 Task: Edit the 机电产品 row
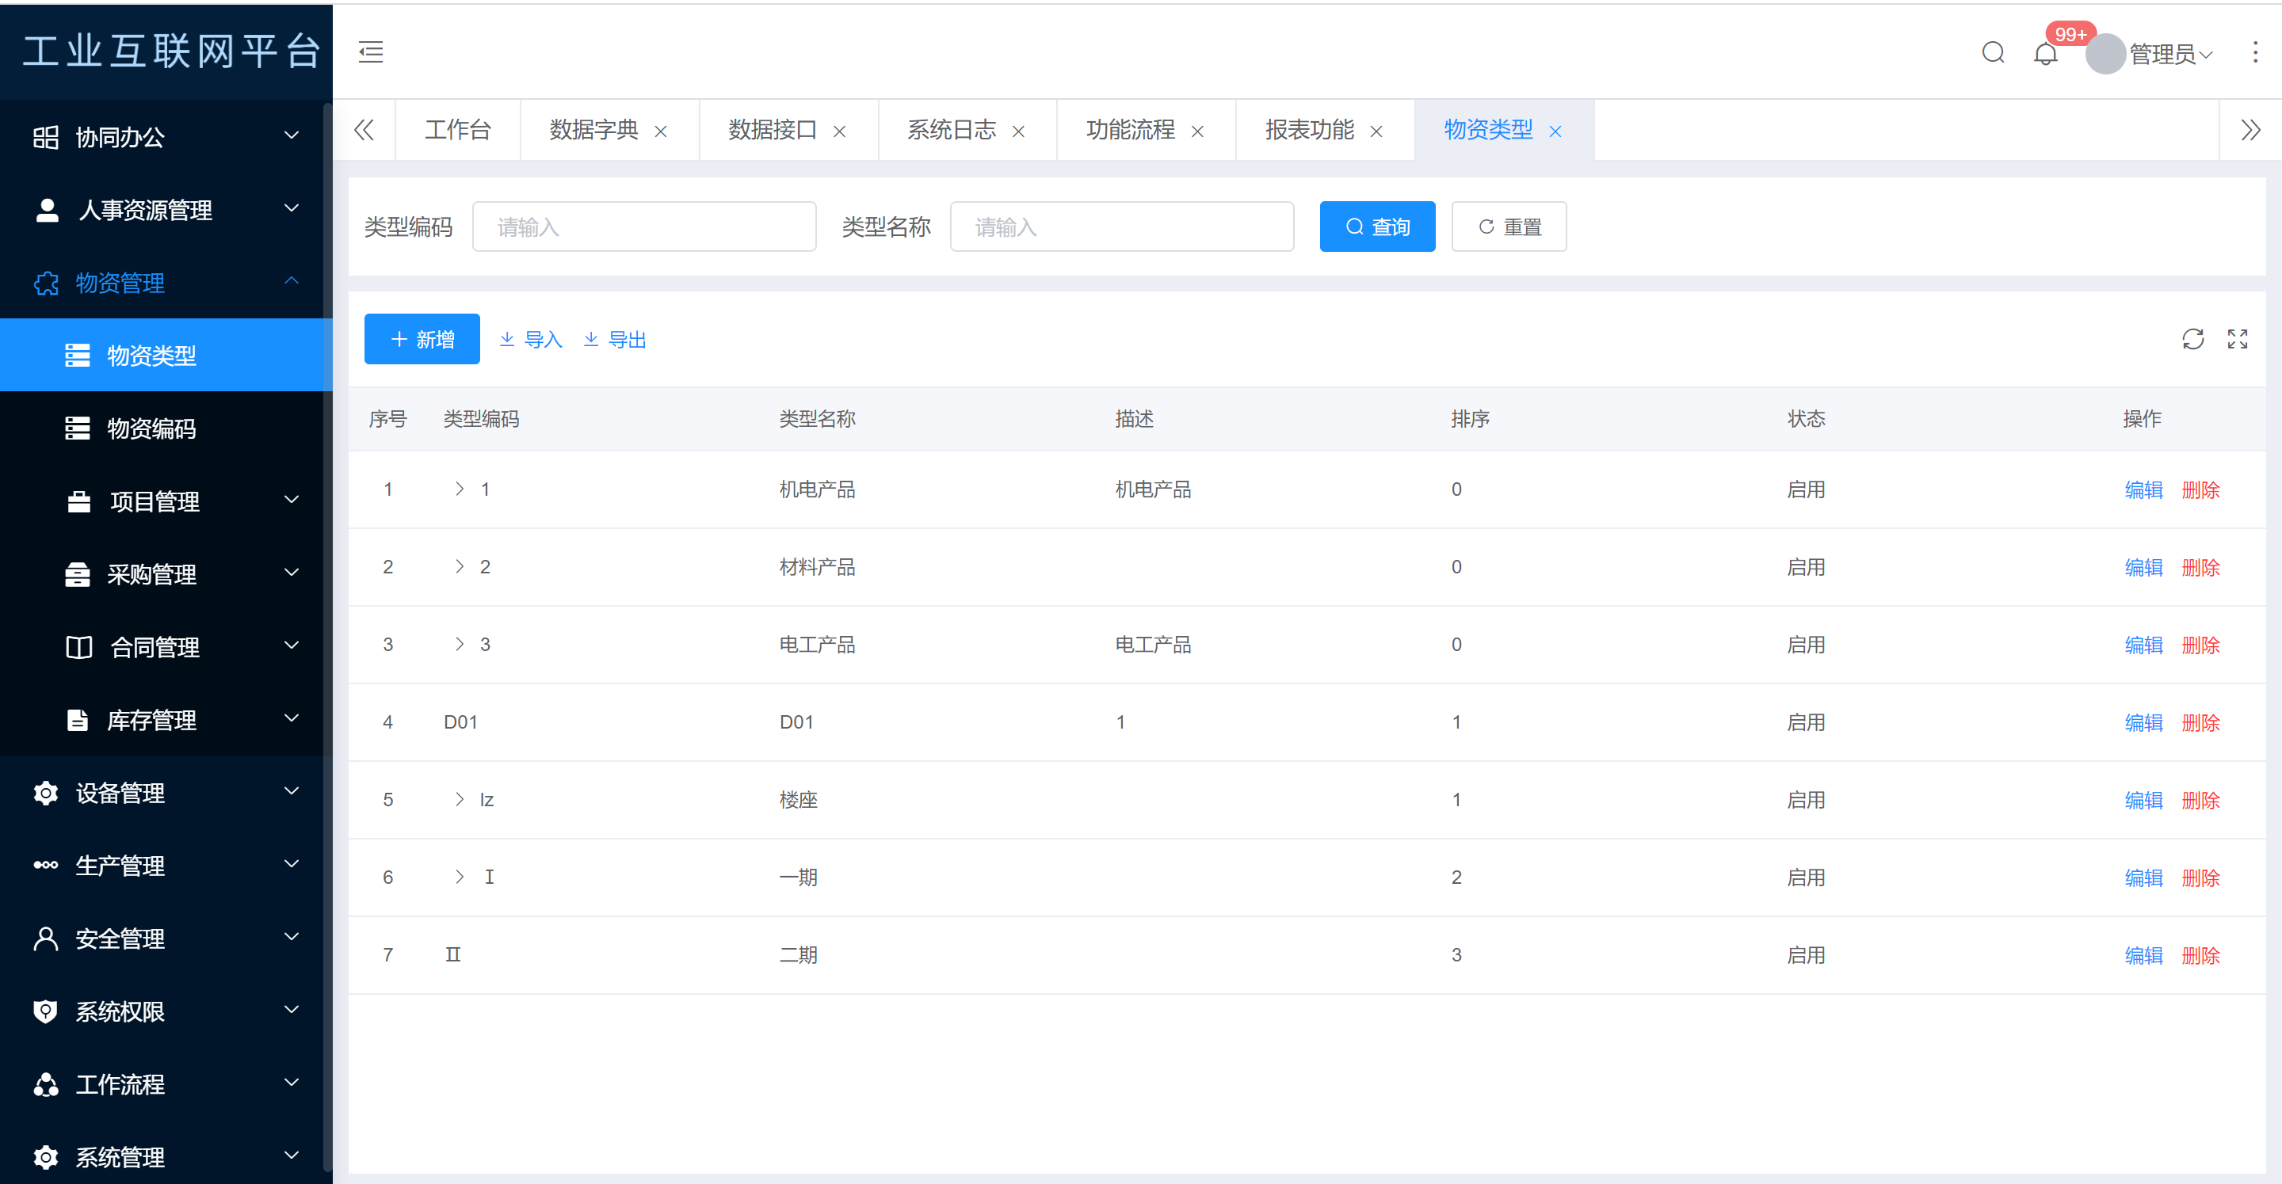[x=2143, y=489]
